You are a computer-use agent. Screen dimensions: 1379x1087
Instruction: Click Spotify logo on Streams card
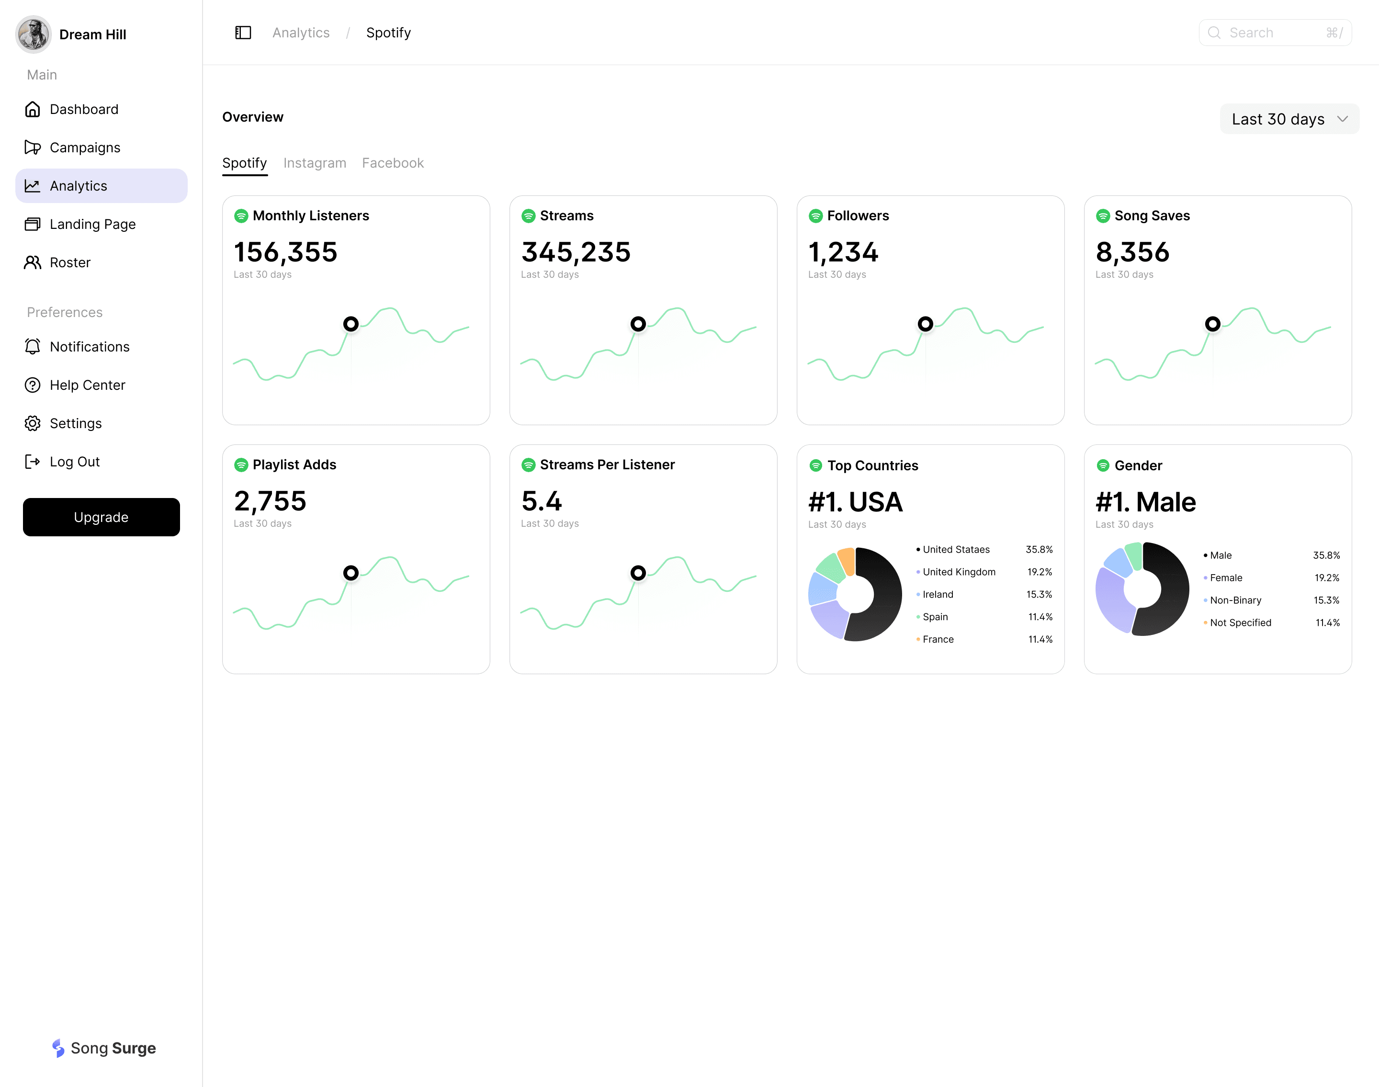(528, 216)
